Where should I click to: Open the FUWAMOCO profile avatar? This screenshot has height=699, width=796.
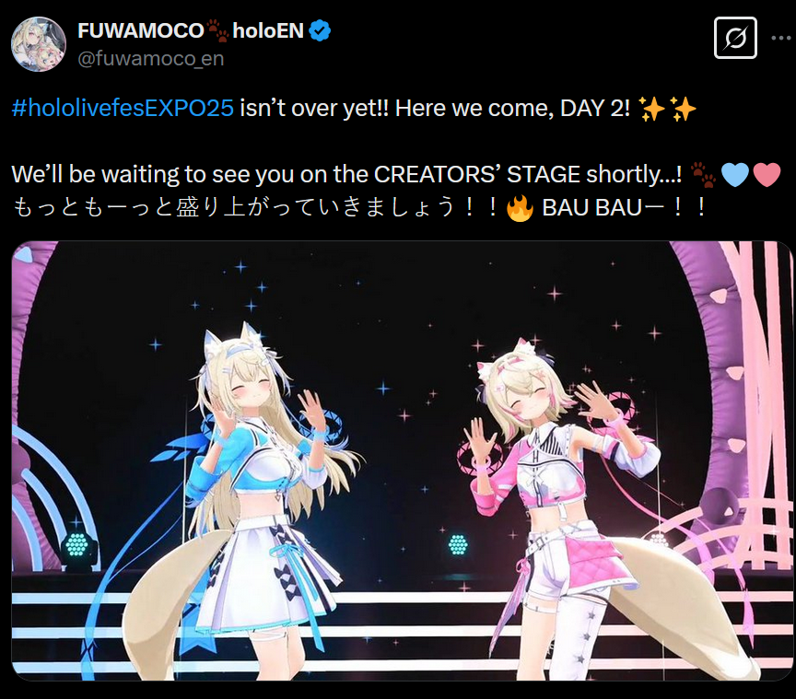(x=39, y=43)
